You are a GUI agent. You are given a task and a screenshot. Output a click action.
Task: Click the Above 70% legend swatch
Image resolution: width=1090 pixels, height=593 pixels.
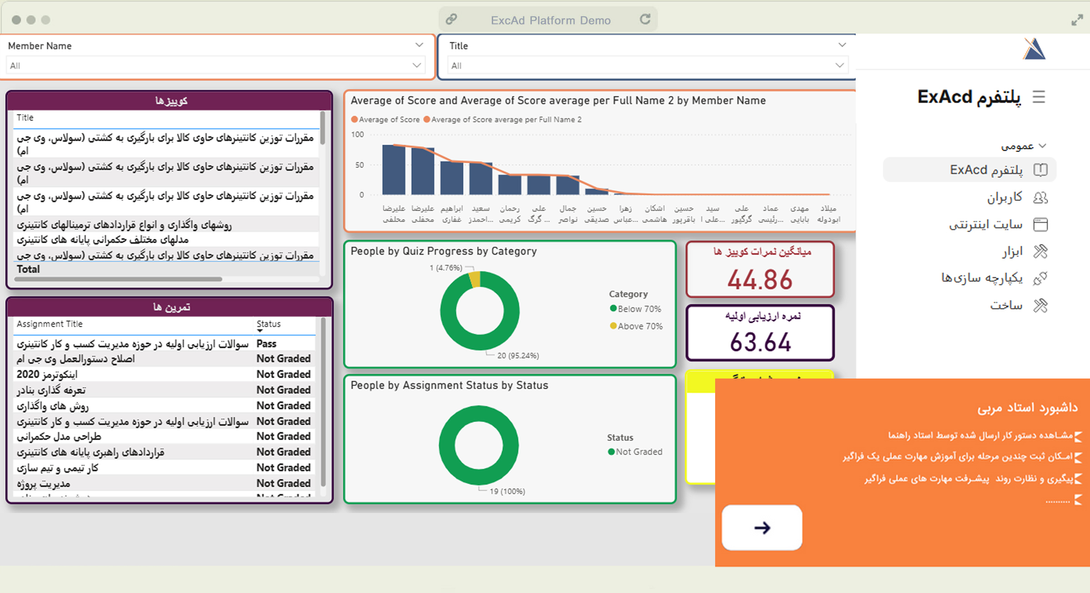coord(613,326)
